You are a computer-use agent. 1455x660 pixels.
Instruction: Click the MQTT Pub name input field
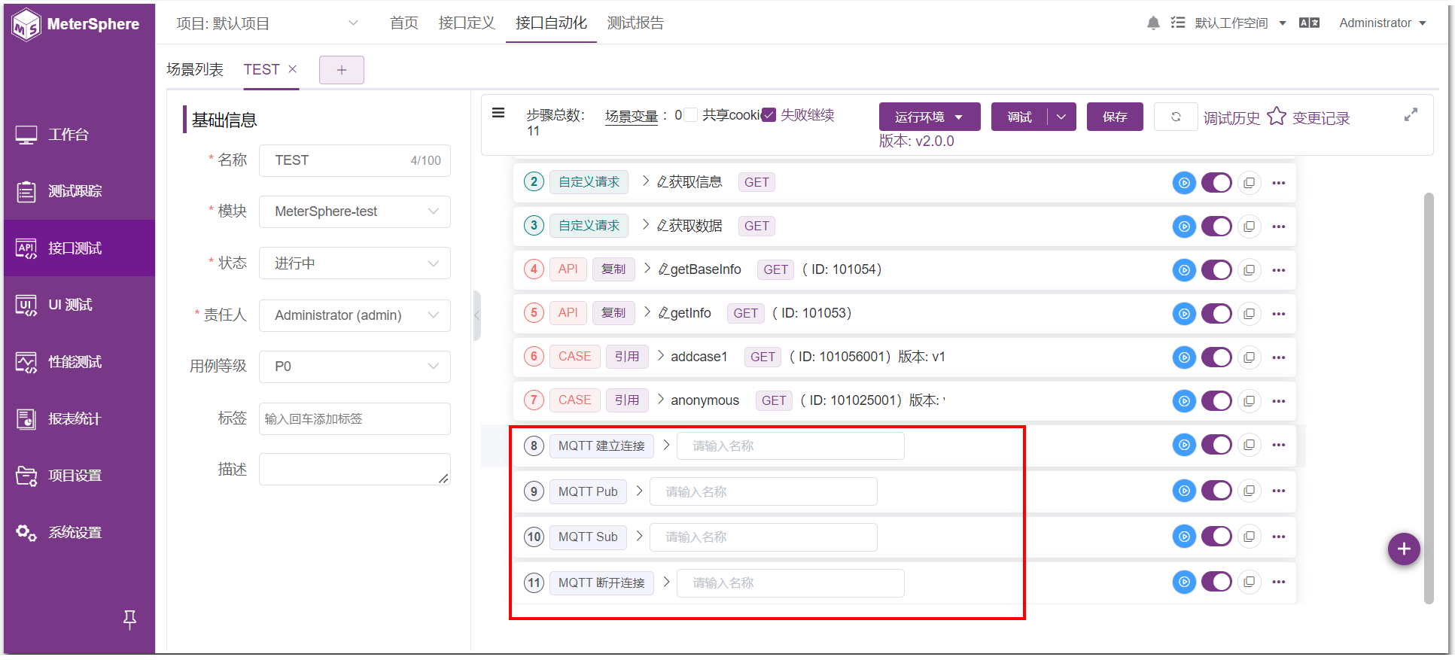763,491
